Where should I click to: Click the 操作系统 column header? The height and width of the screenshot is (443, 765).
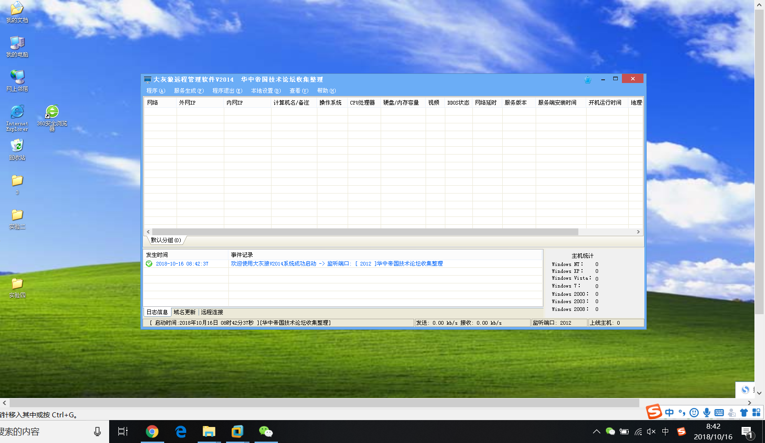[x=332, y=103]
